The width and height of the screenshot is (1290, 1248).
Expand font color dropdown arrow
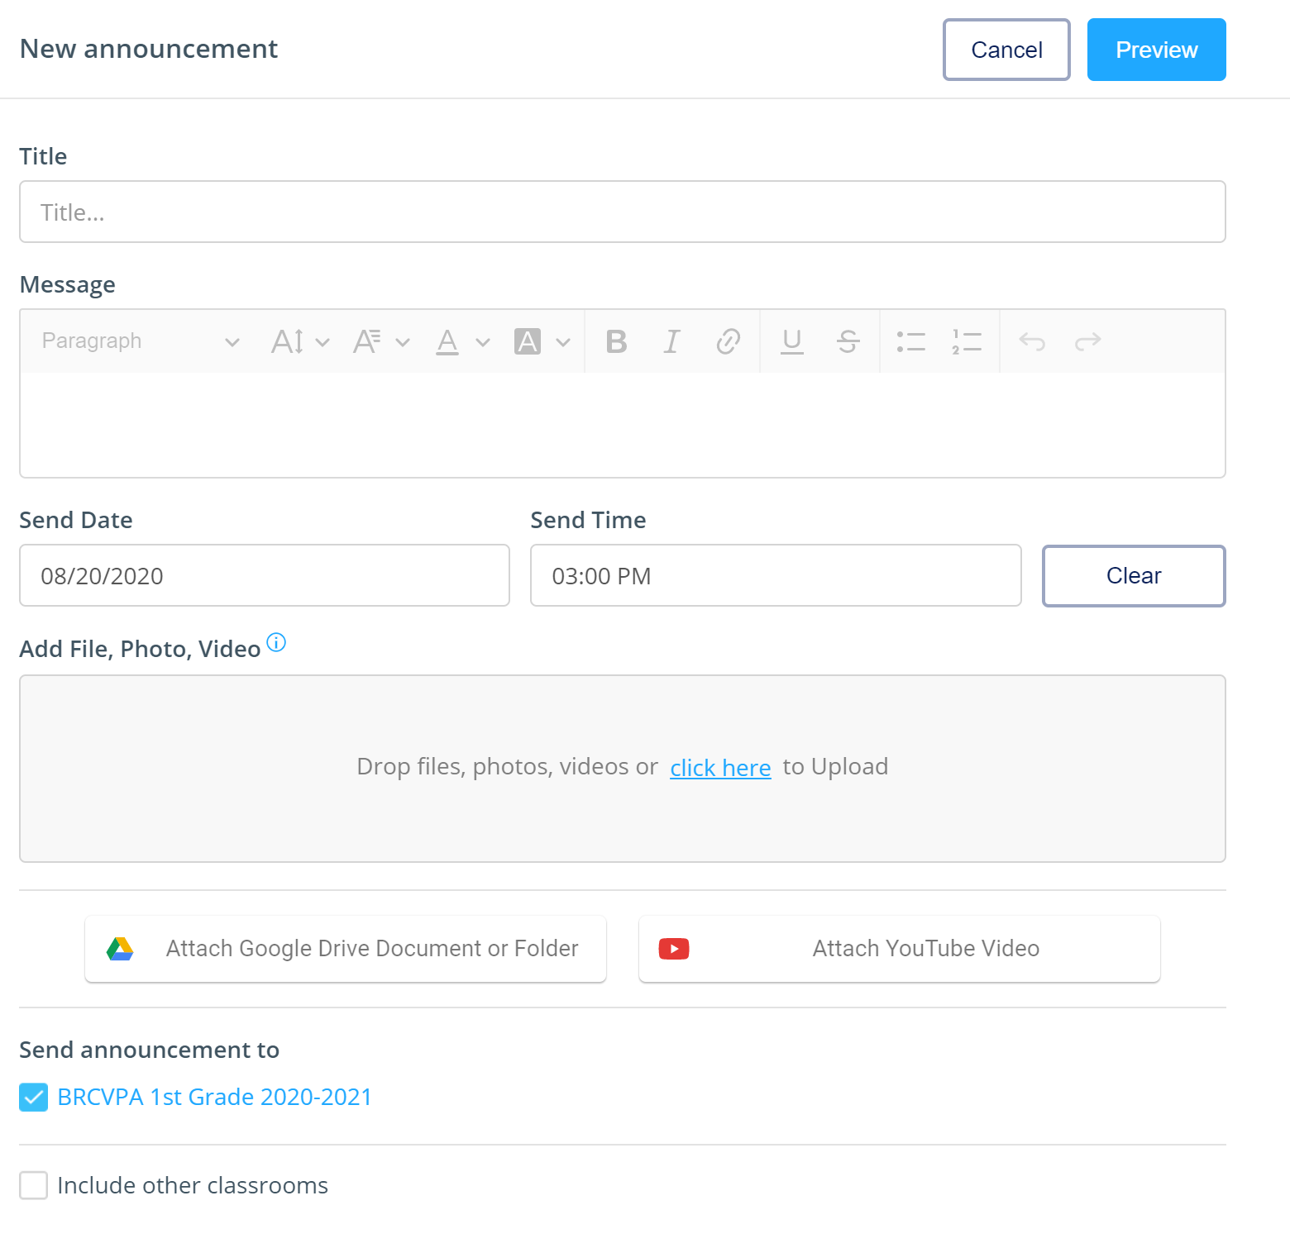click(483, 342)
